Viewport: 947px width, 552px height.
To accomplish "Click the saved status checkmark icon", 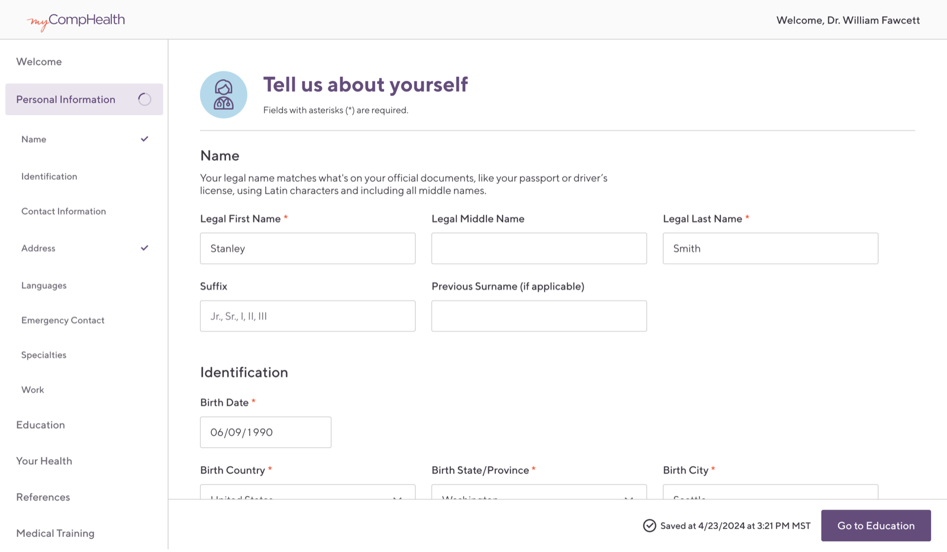I will pyautogui.click(x=649, y=525).
